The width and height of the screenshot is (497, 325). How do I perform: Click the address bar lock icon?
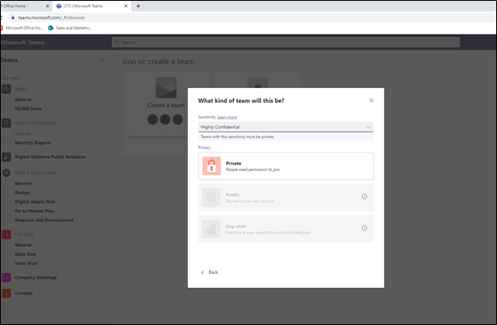(x=12, y=18)
